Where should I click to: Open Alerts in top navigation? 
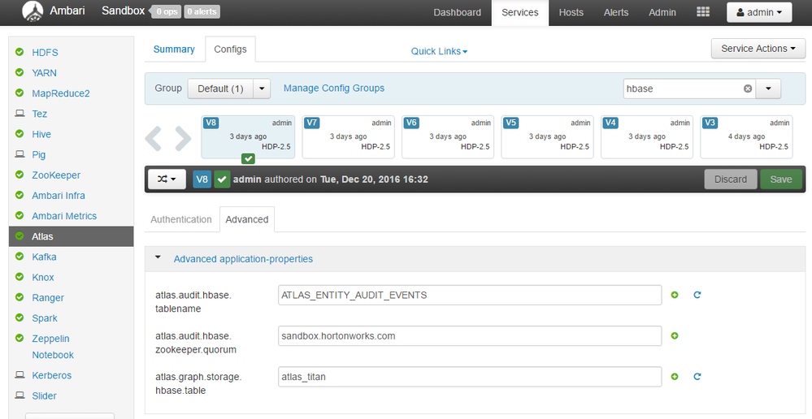[x=616, y=12]
